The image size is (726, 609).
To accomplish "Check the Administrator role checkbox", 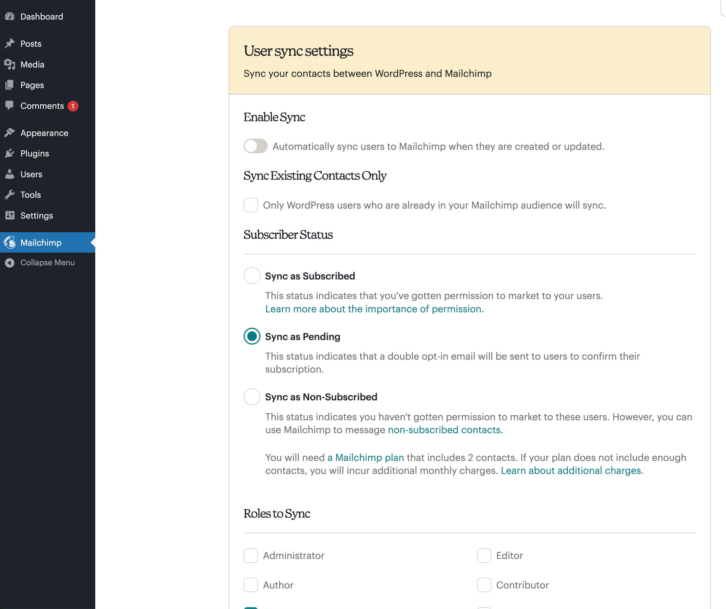I will coord(251,555).
